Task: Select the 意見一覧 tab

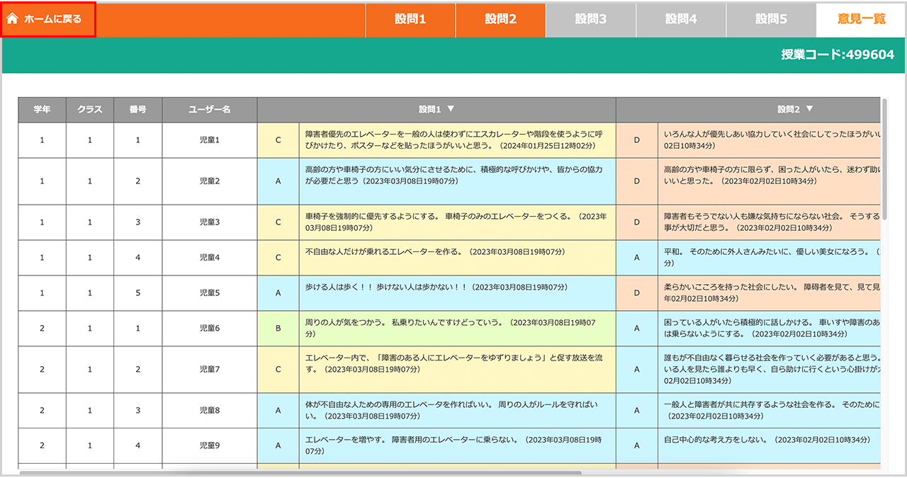Action: (x=861, y=19)
